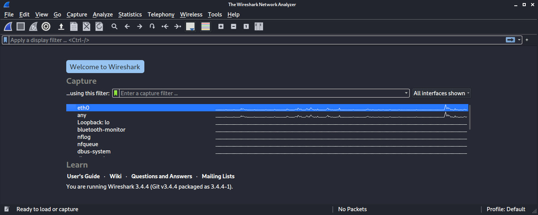Go forward in packet history arrow
Image resolution: width=538 pixels, height=215 pixels.
click(x=140, y=26)
